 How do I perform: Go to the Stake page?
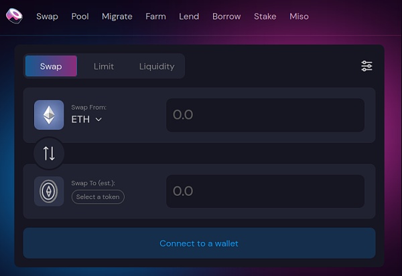(x=265, y=16)
